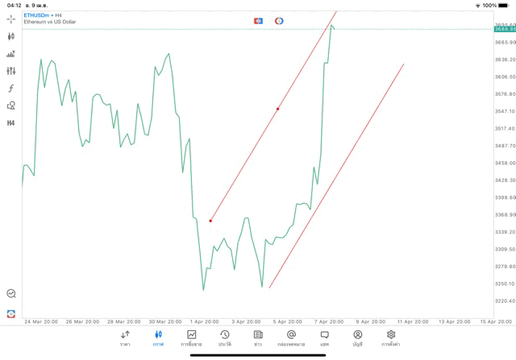Open the Accounts (บัญชี) tab
Screen dimensions: 516x360
click(x=357, y=338)
